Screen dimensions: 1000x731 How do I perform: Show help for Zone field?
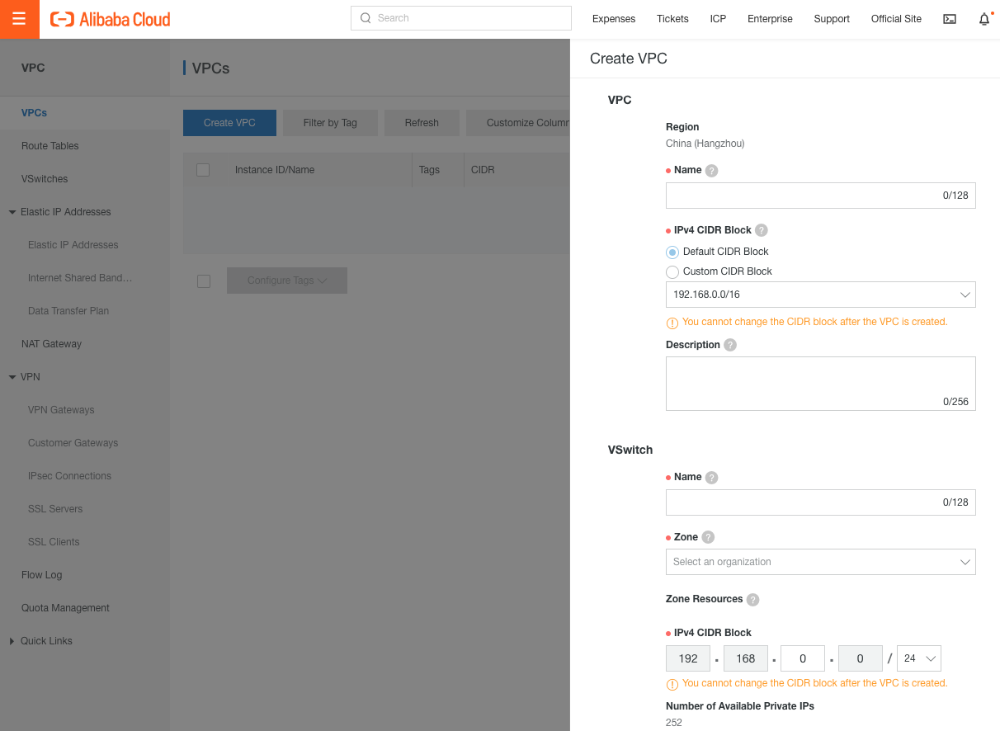pos(708,538)
